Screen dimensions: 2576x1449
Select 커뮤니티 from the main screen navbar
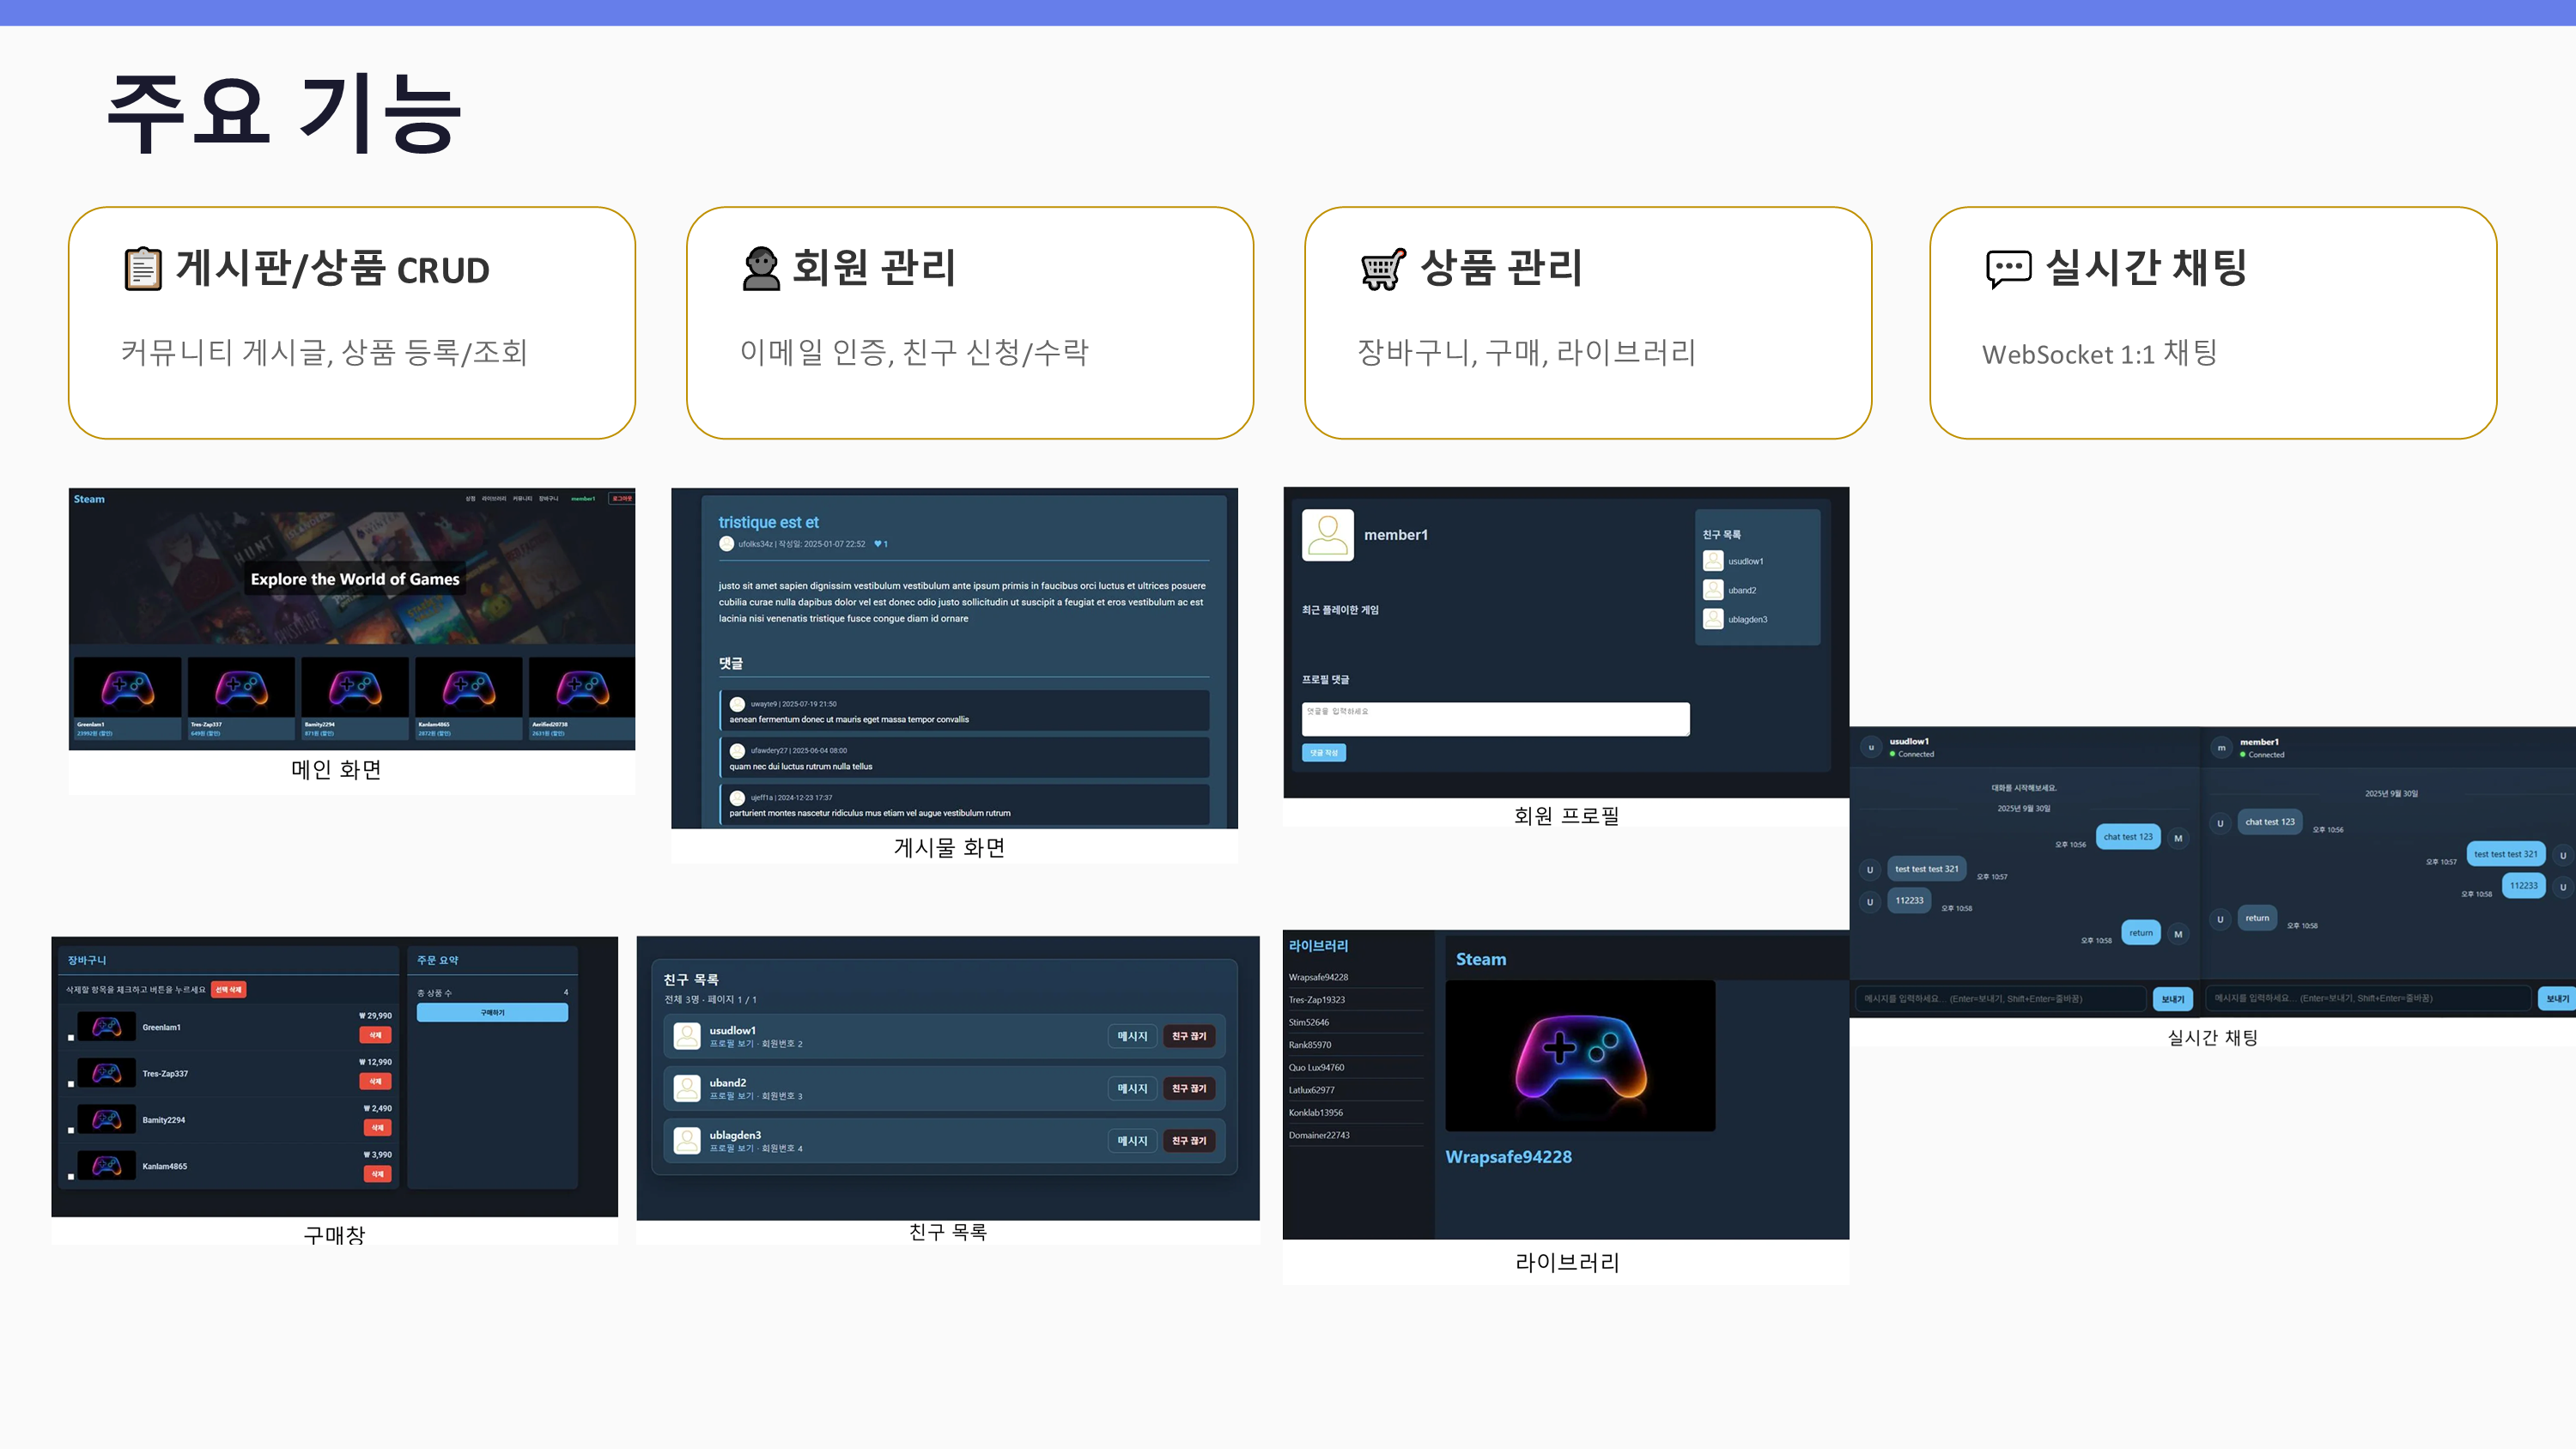[x=523, y=499]
